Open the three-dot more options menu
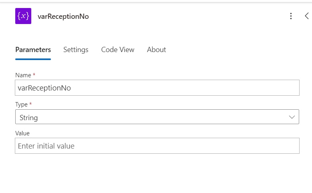 [291, 16]
